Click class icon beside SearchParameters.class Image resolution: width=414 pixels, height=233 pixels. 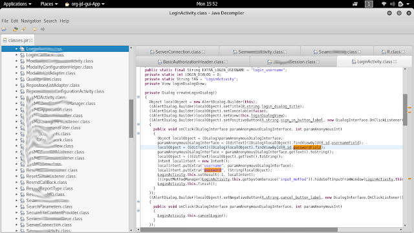click(23, 206)
